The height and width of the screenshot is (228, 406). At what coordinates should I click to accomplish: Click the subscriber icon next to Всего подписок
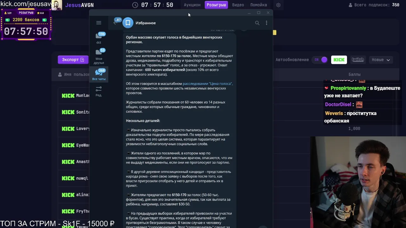pyautogui.click(x=350, y=5)
